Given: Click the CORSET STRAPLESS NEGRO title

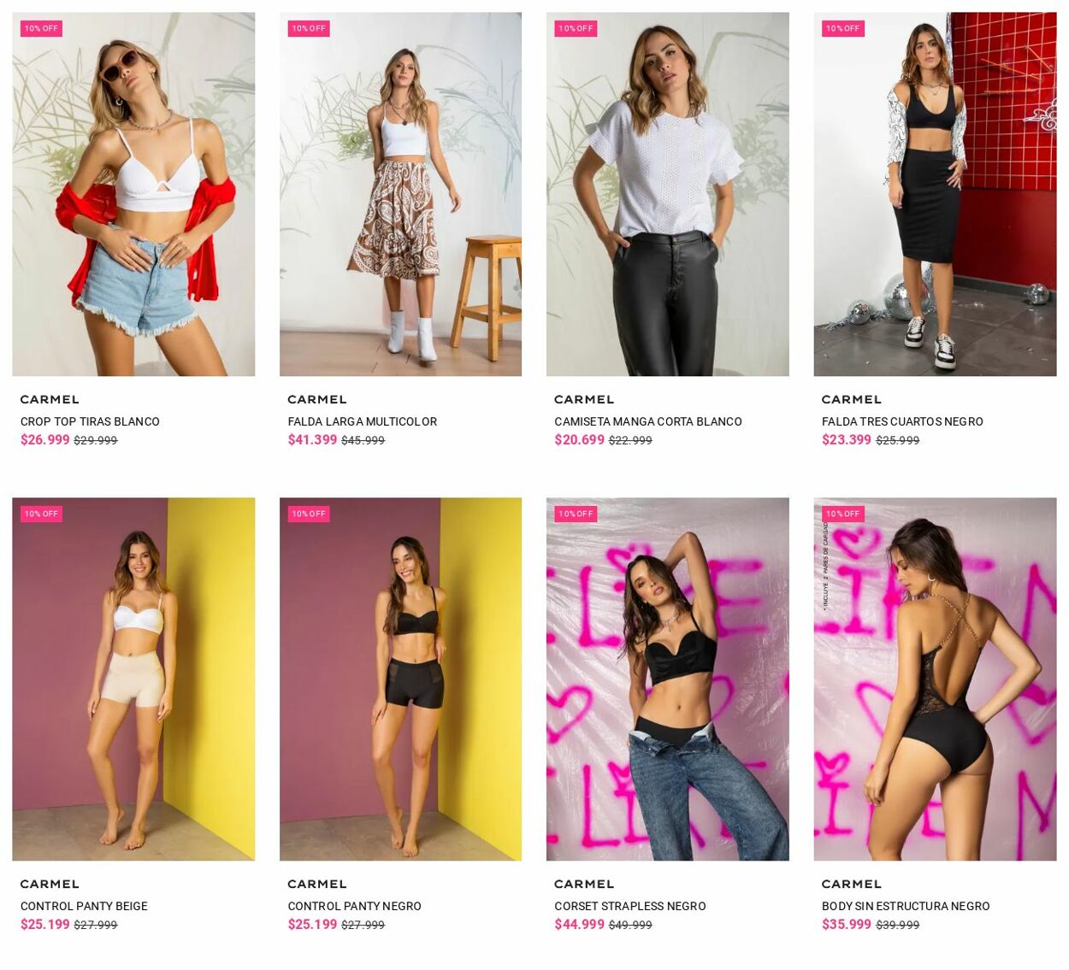Looking at the screenshot, I should [x=629, y=906].
